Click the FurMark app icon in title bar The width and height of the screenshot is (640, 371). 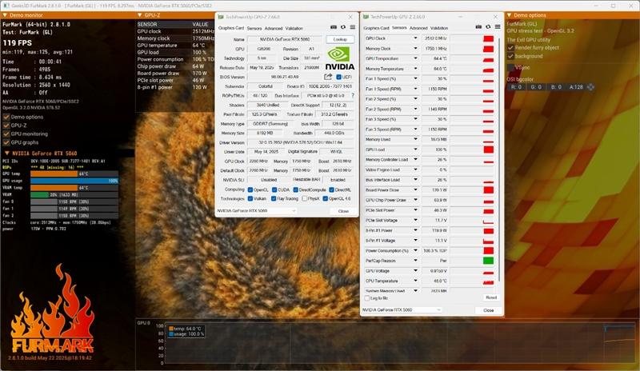pos(6,6)
